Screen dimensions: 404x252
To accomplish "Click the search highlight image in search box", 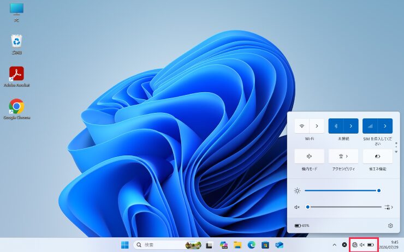I will coord(193,245).
